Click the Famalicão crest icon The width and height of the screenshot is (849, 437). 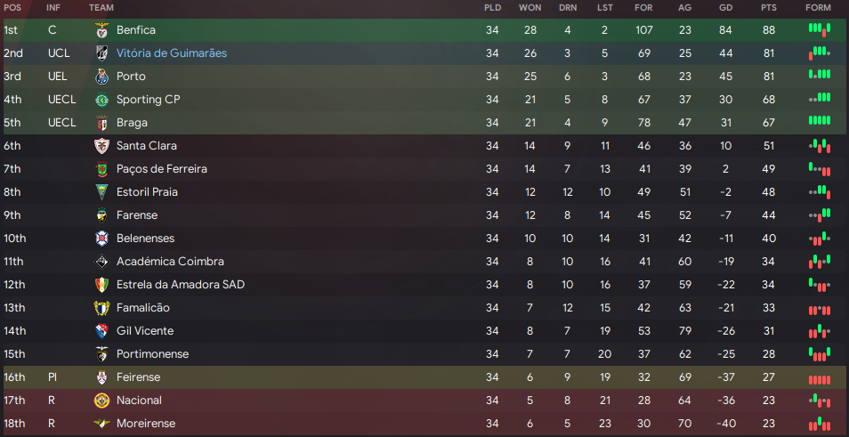click(101, 308)
